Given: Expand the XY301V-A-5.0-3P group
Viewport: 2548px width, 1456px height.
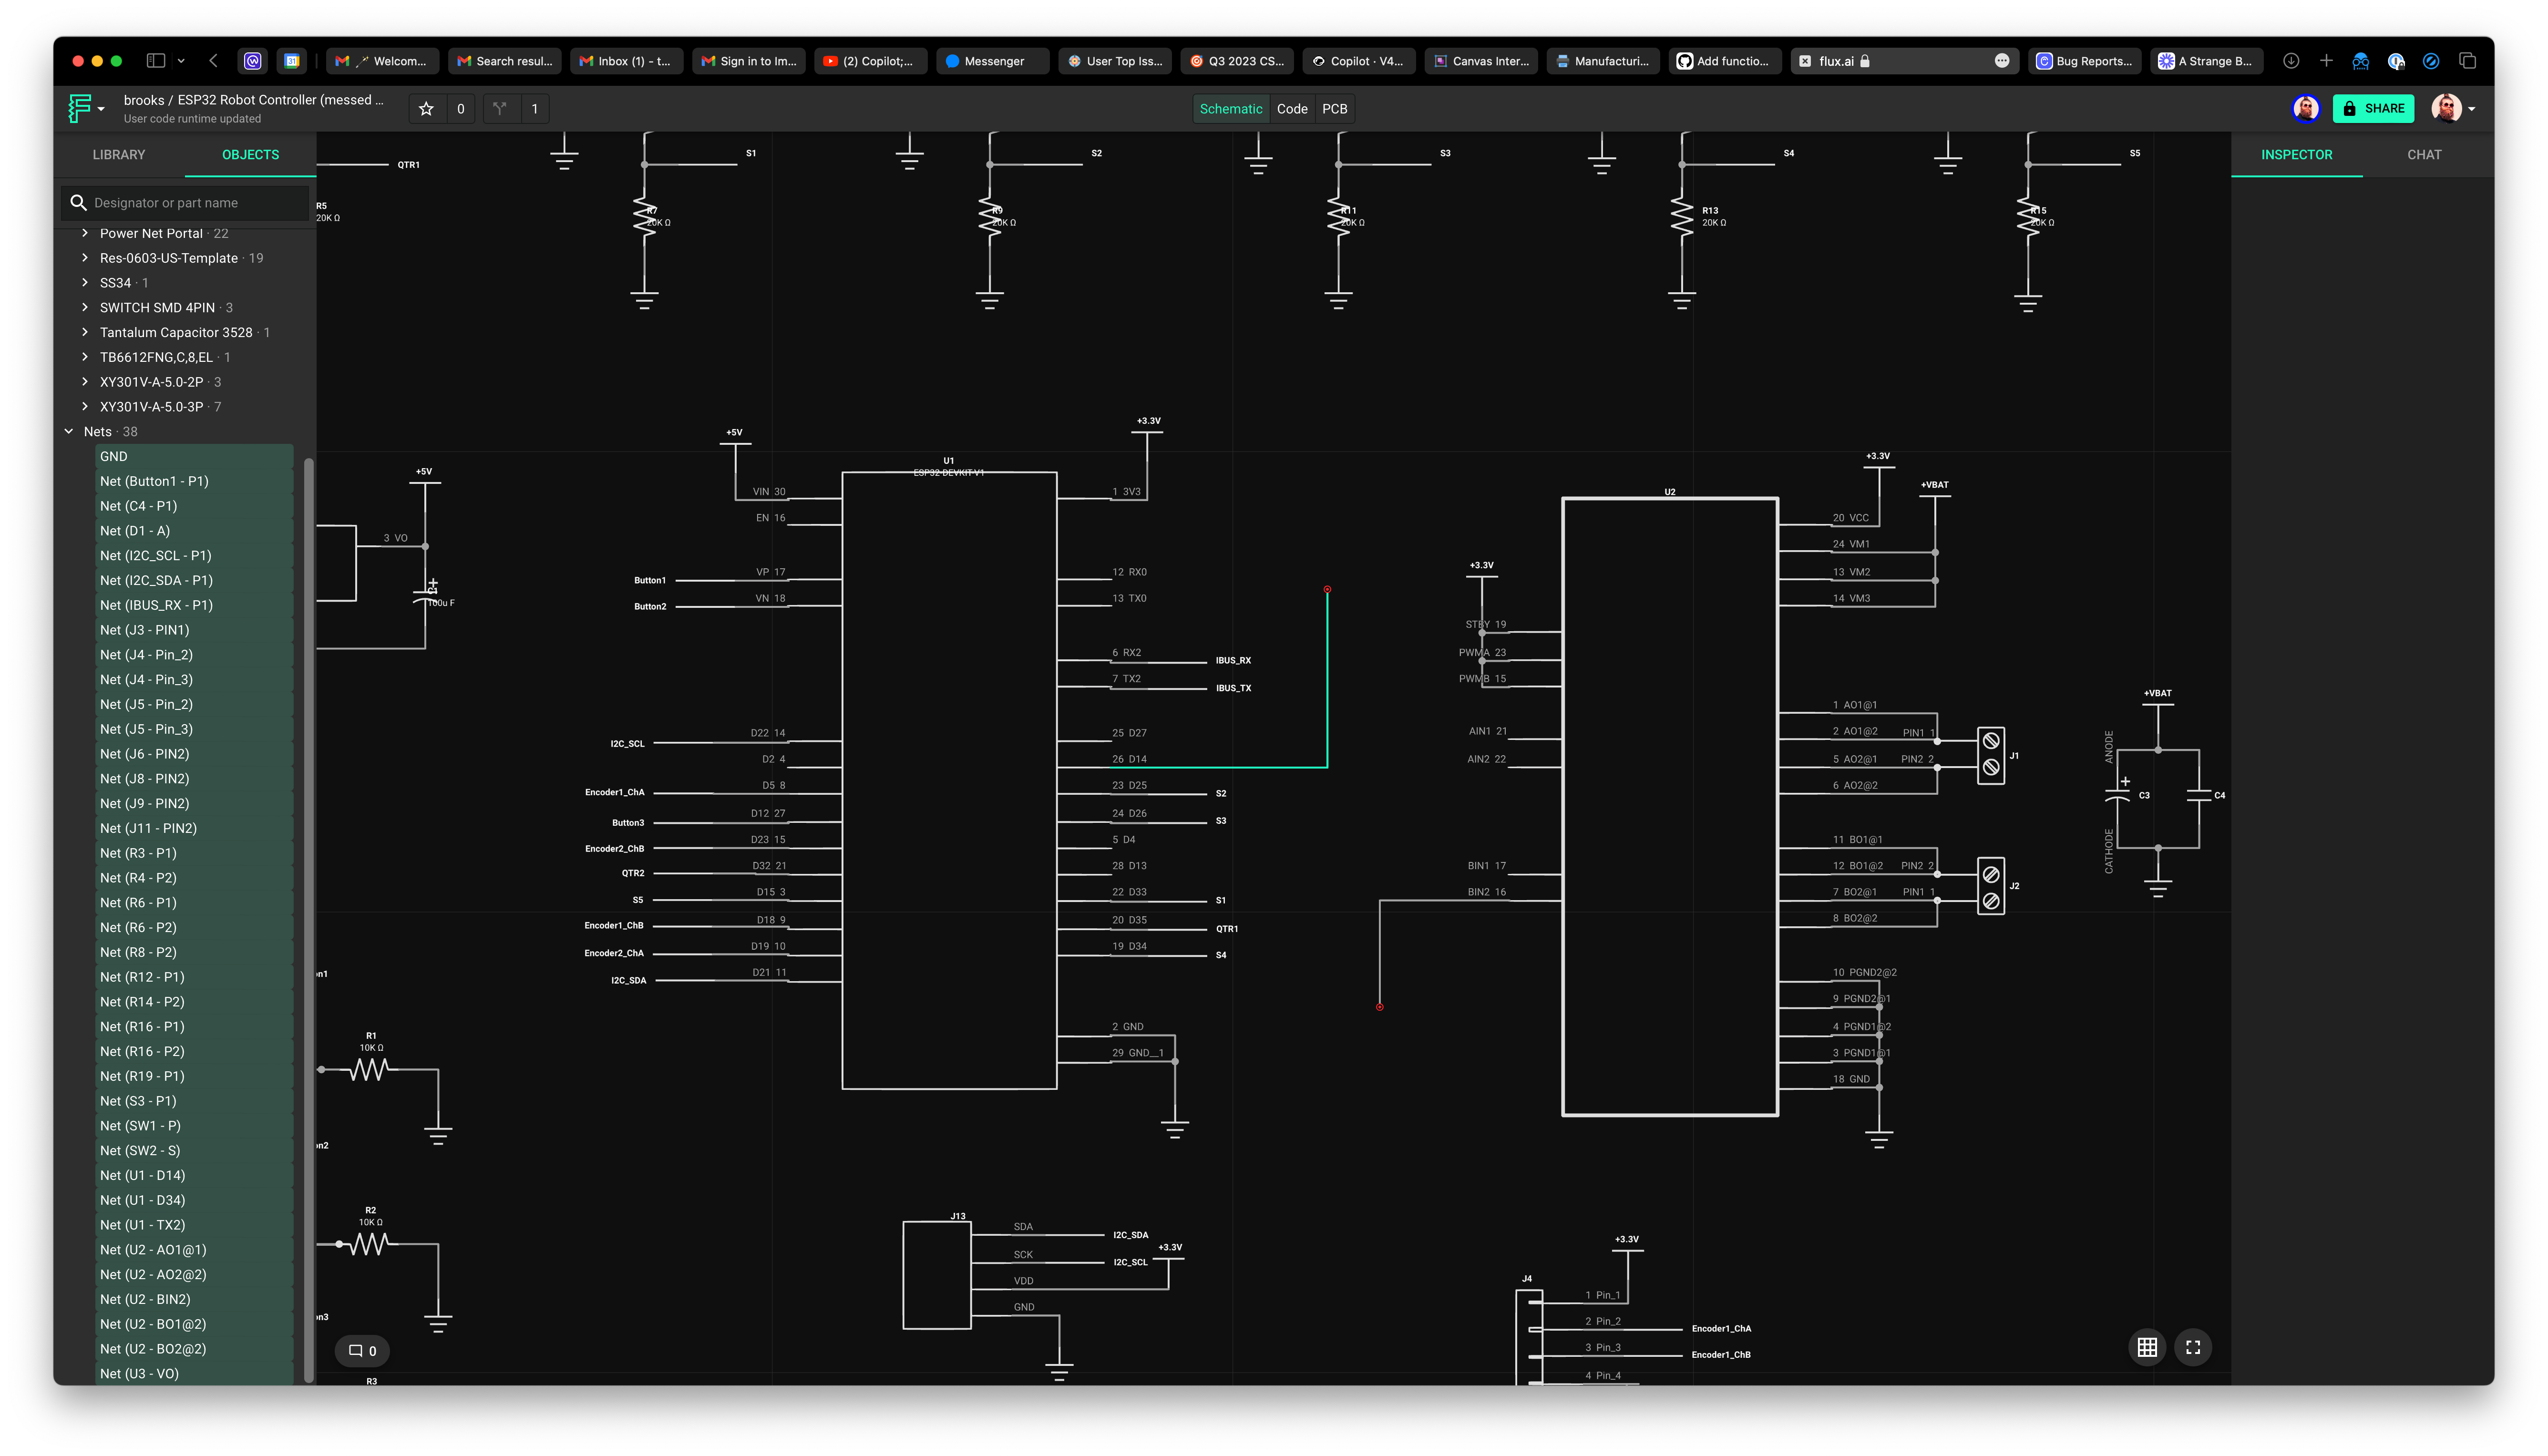Looking at the screenshot, I should click(x=85, y=407).
